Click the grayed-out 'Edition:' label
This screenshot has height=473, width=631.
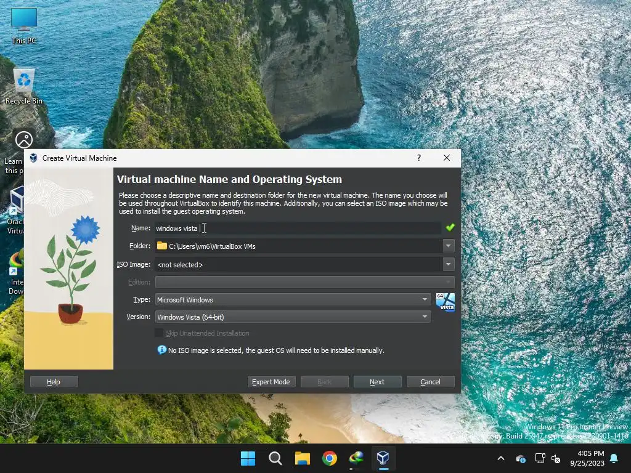tap(139, 282)
